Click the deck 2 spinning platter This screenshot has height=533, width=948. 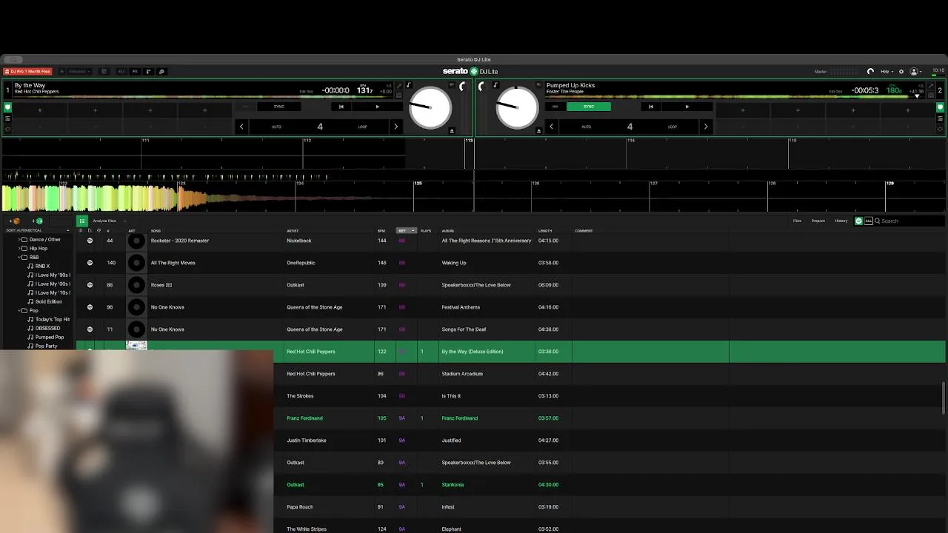(517, 107)
